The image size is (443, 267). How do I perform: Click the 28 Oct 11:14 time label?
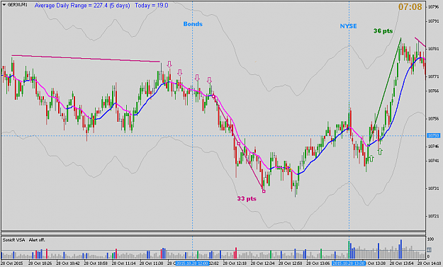(x=123, y=263)
